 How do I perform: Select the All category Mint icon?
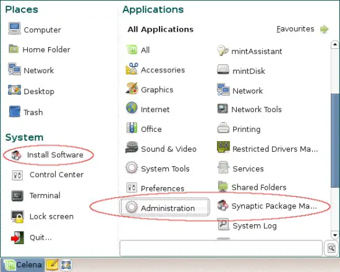tap(132, 50)
